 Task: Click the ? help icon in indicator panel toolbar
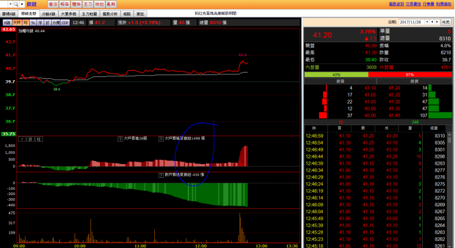point(22,139)
